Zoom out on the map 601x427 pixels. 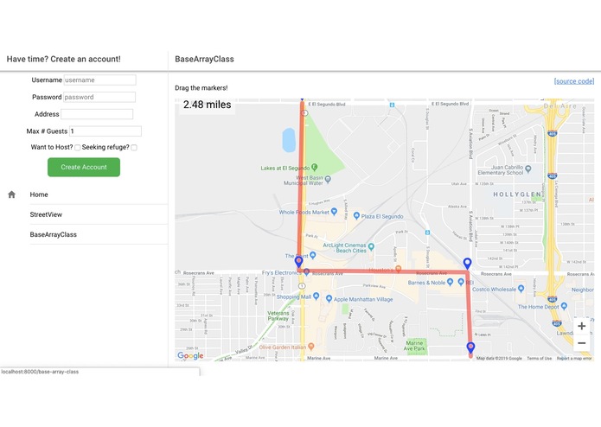tap(581, 343)
